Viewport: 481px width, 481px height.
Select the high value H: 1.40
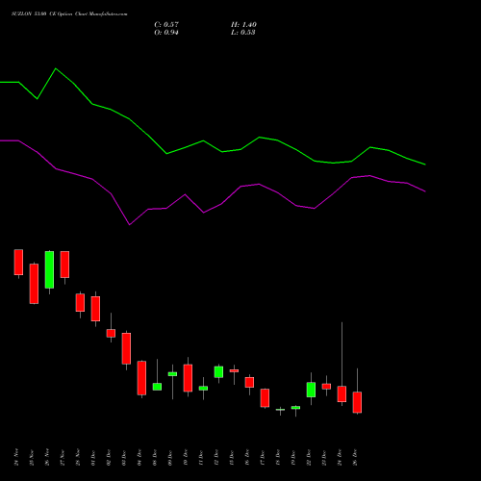[x=243, y=25]
